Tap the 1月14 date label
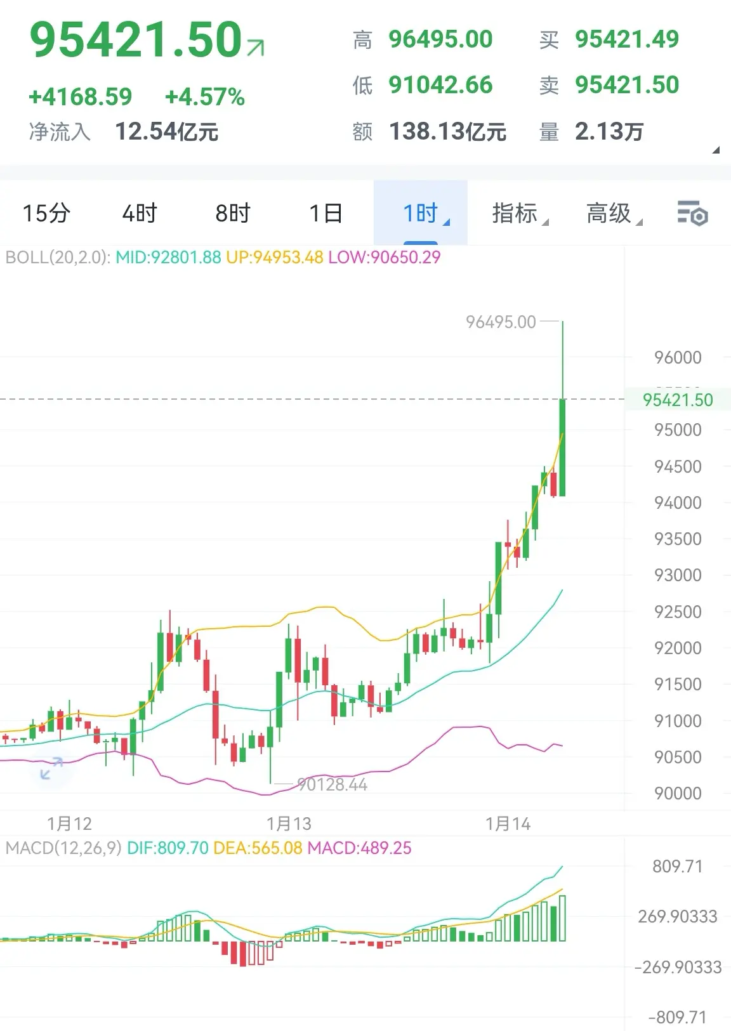 (x=508, y=824)
